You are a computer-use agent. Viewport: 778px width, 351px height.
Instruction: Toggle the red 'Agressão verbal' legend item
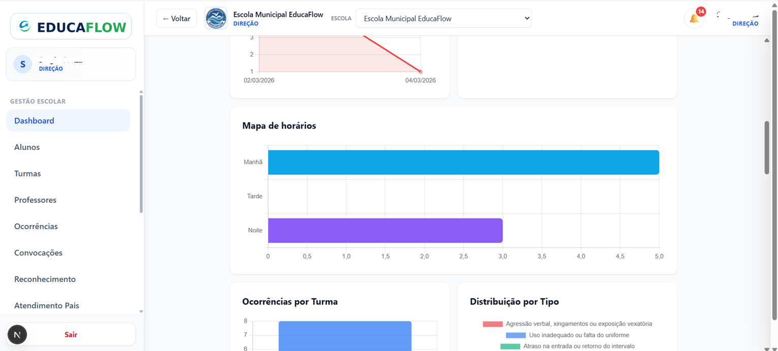(567, 324)
